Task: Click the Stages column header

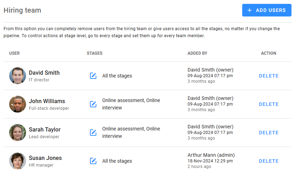Action: click(94, 53)
